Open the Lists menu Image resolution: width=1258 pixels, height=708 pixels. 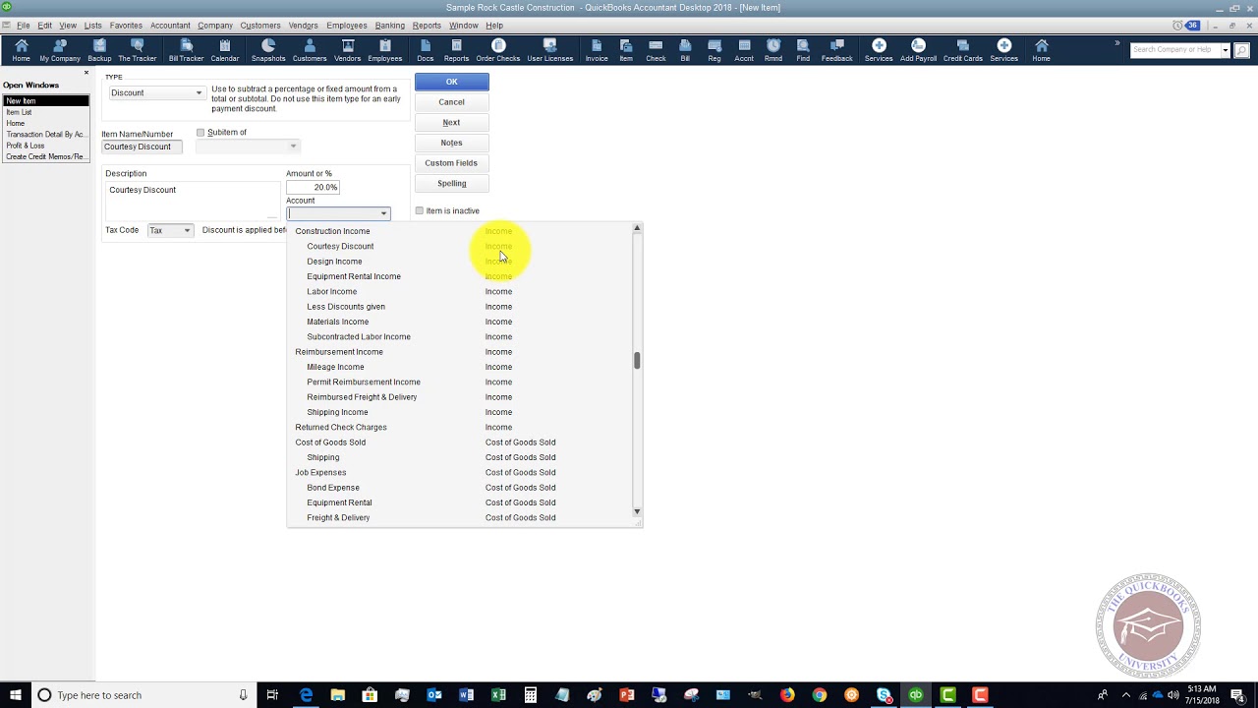[x=92, y=26]
